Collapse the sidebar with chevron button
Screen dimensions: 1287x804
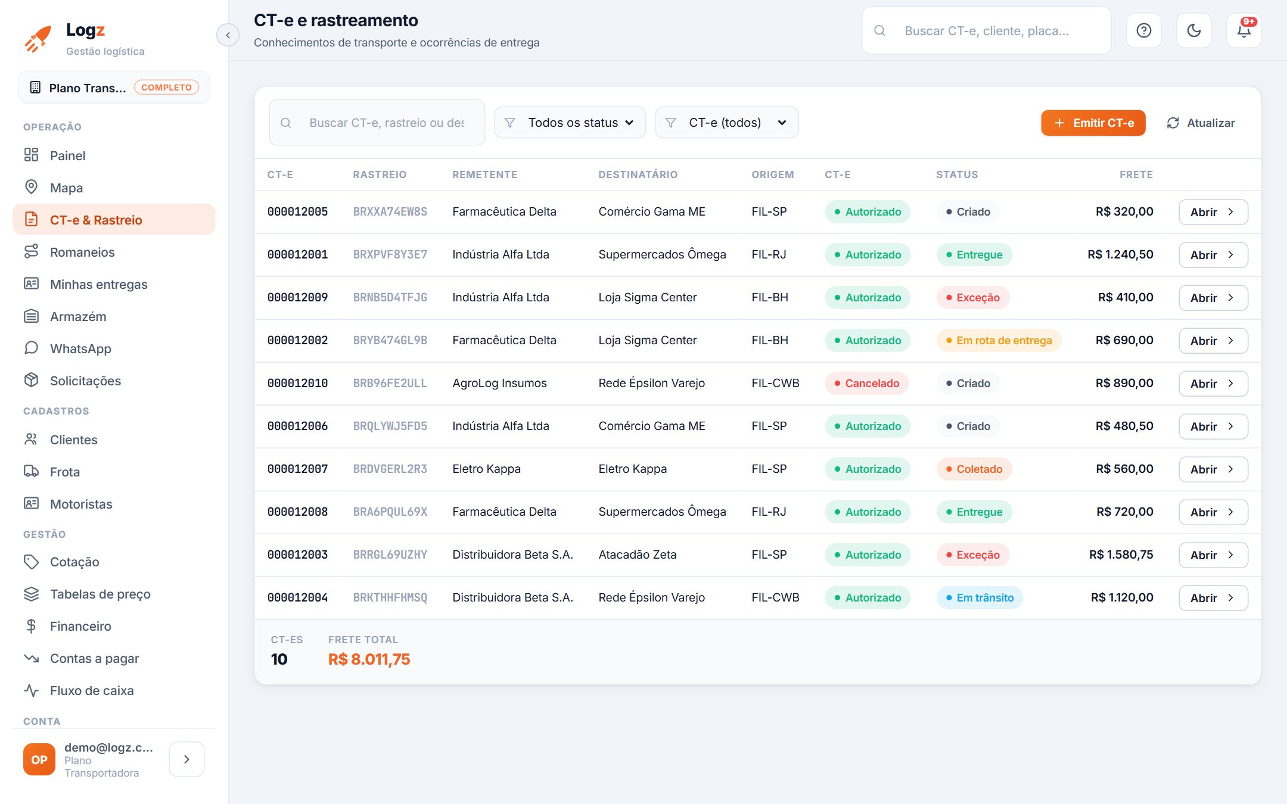pyautogui.click(x=228, y=35)
